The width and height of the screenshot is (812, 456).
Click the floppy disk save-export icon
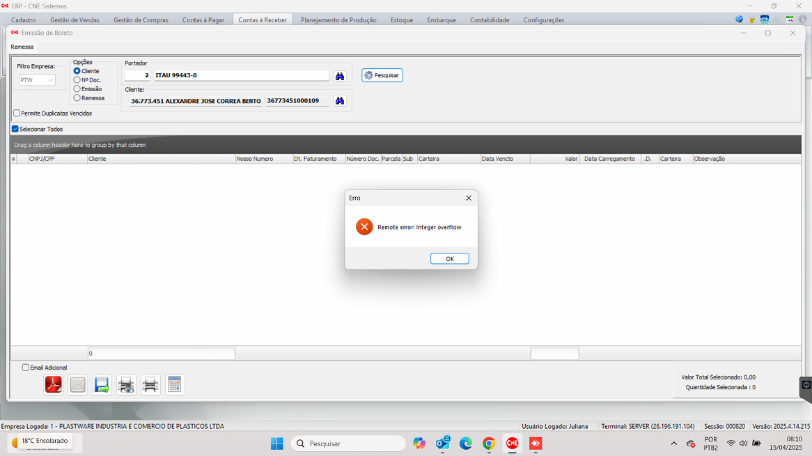(102, 384)
